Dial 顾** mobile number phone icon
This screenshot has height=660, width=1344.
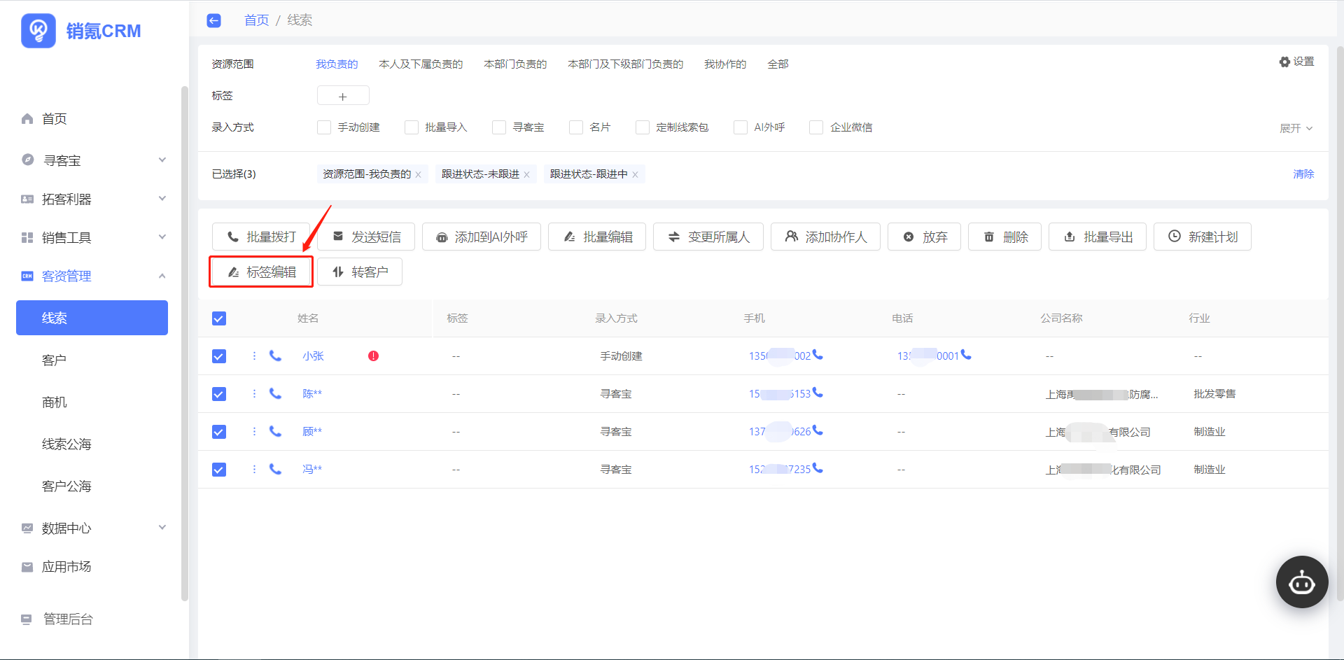[818, 430]
